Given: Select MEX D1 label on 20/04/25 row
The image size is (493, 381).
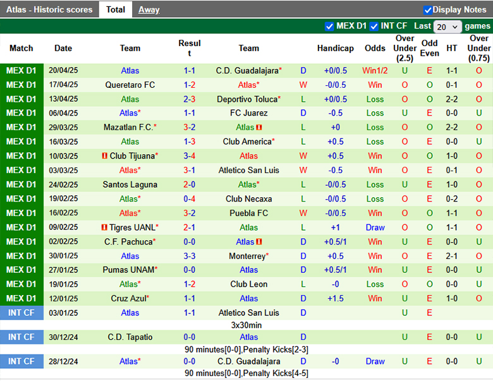Looking at the screenshot, I should [x=21, y=70].
